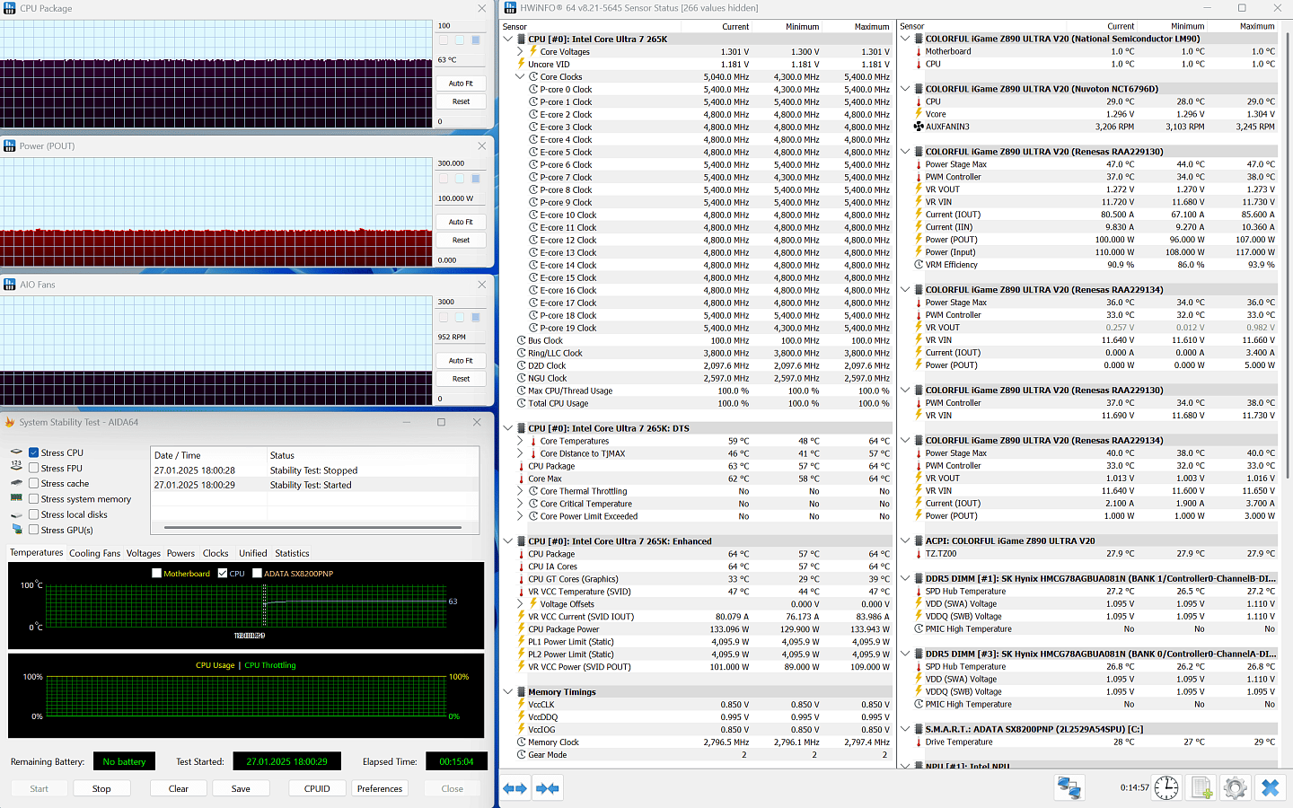The width and height of the screenshot is (1293, 808).
Task: Select the Unified tab
Action: (252, 553)
